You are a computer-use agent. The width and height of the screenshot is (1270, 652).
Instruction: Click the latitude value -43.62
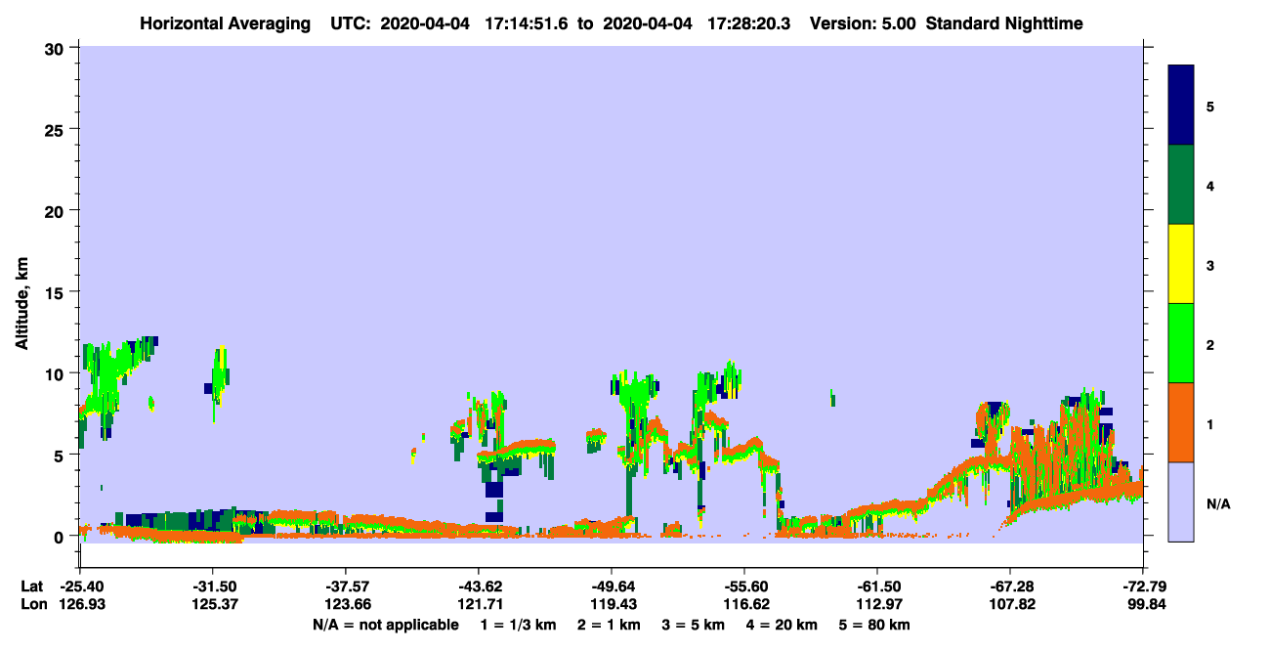coord(479,587)
